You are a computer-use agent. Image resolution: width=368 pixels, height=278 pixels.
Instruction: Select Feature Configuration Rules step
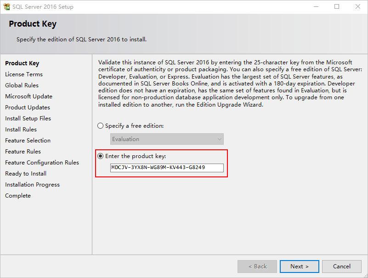(42, 162)
